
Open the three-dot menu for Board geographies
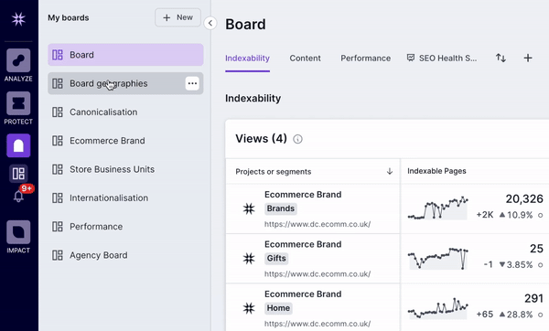click(192, 83)
